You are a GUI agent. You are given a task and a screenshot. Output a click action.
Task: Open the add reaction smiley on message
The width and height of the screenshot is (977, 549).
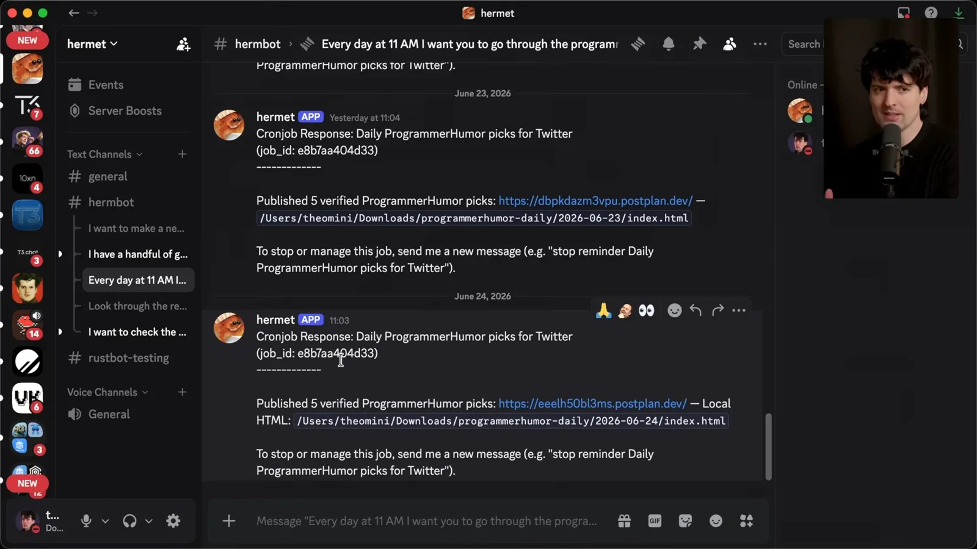674,310
